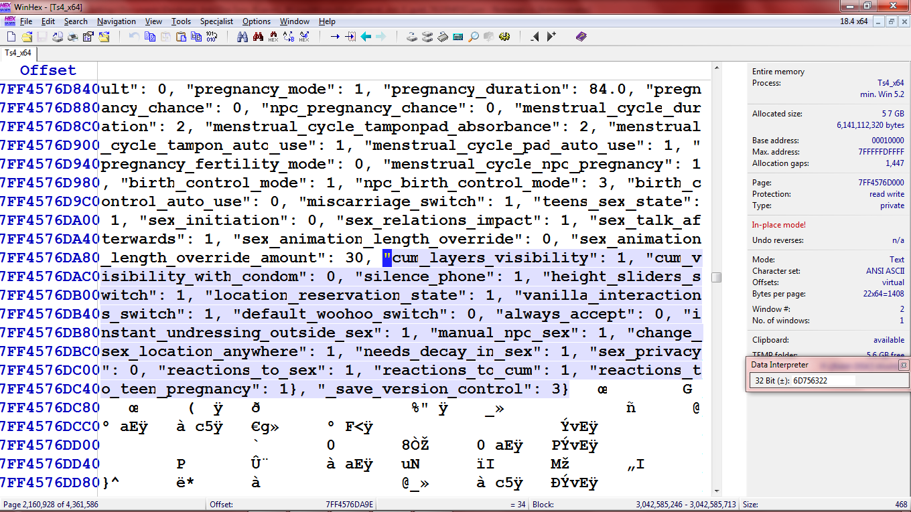Click the Replace Text binoculars icon
The height and width of the screenshot is (512, 911).
coord(289,37)
